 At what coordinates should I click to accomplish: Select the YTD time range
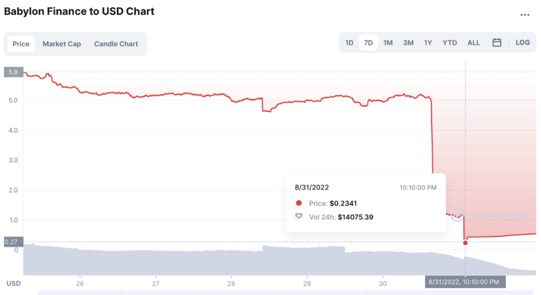pos(449,43)
